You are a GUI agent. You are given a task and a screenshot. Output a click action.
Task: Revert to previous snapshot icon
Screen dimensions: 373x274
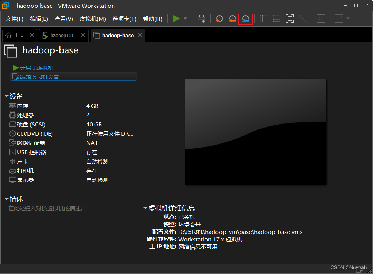point(233,19)
